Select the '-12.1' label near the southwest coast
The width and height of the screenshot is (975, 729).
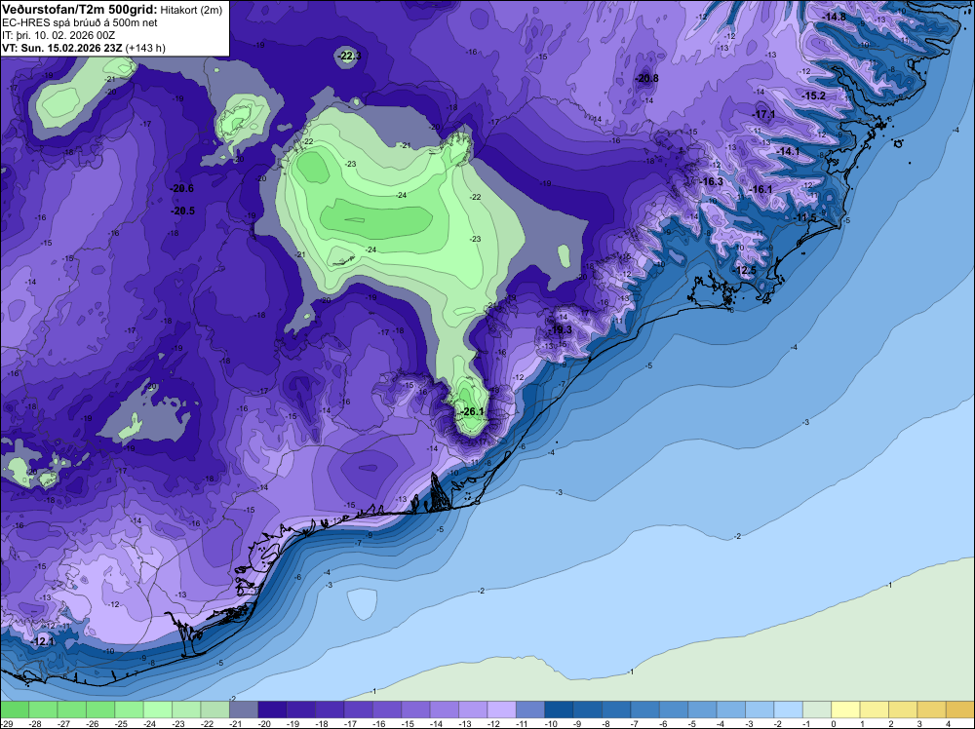43,641
